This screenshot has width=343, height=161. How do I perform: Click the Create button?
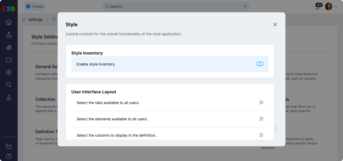tap(35, 6)
